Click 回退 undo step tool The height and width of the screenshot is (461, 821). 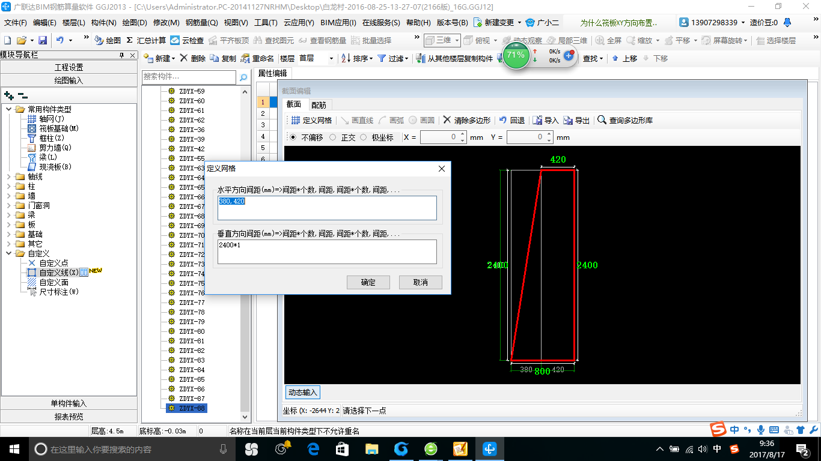[x=512, y=120]
